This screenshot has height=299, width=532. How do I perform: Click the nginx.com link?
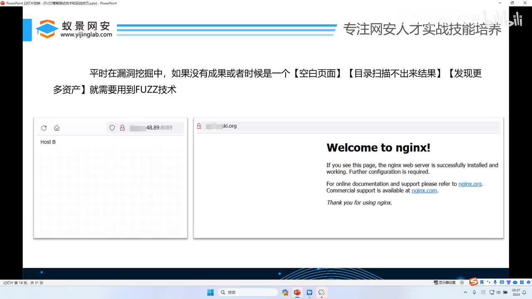pos(424,191)
